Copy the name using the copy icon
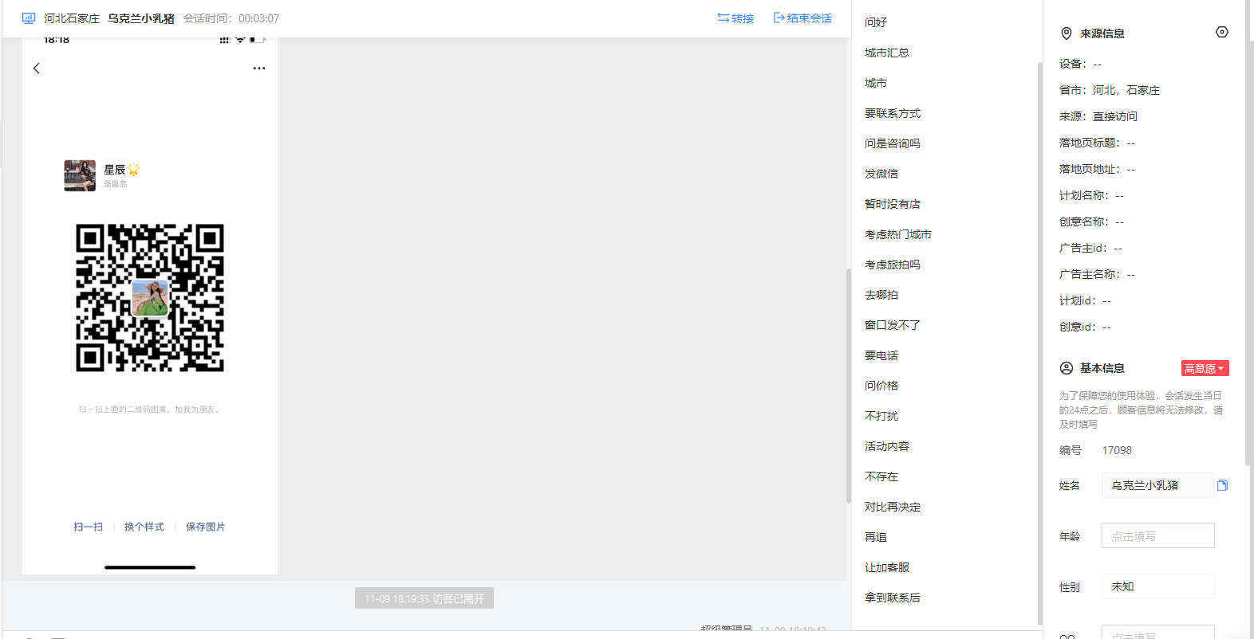 point(1222,485)
